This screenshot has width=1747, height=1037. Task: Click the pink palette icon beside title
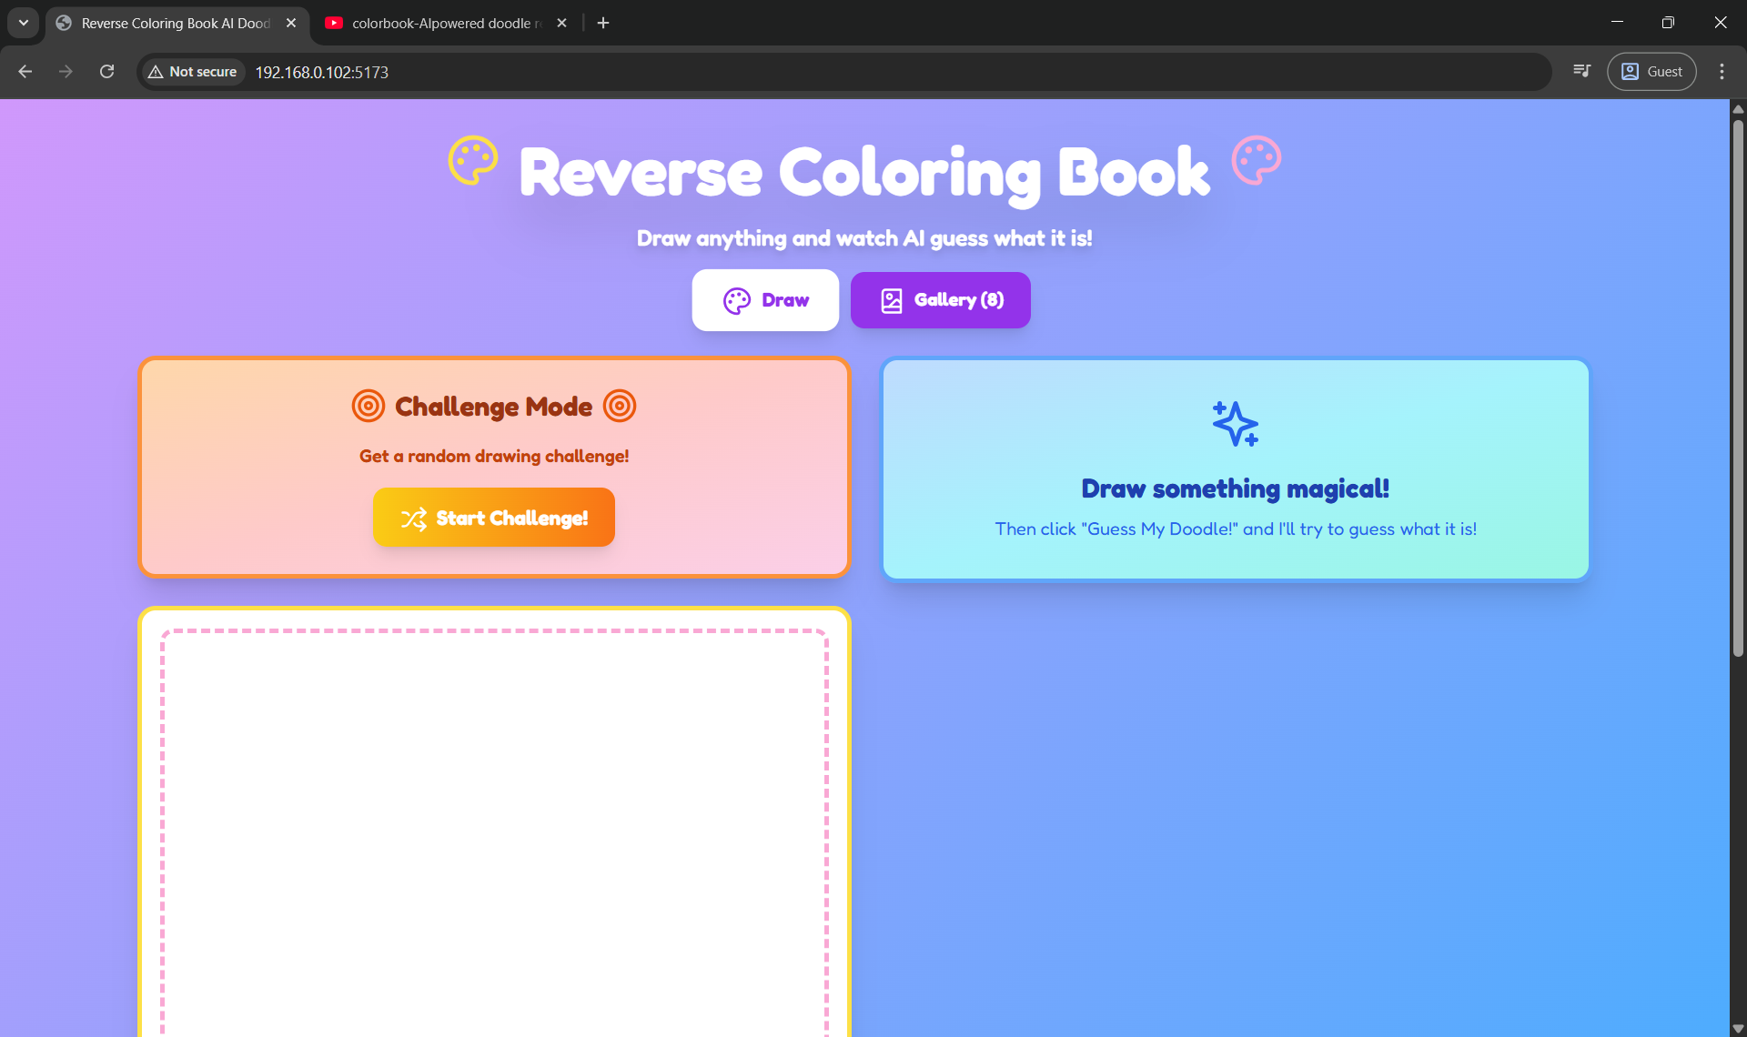pyautogui.click(x=1257, y=161)
